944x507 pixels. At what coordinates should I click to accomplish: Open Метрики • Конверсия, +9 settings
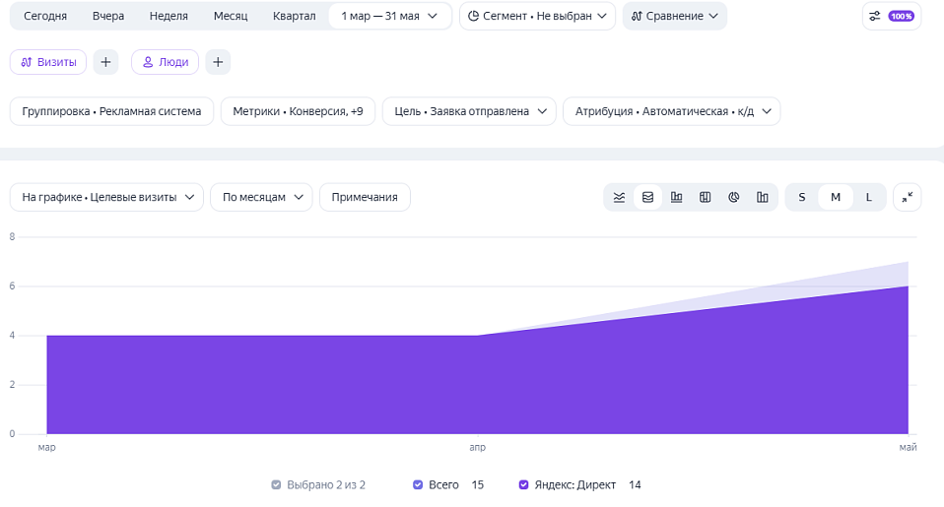[x=298, y=111]
